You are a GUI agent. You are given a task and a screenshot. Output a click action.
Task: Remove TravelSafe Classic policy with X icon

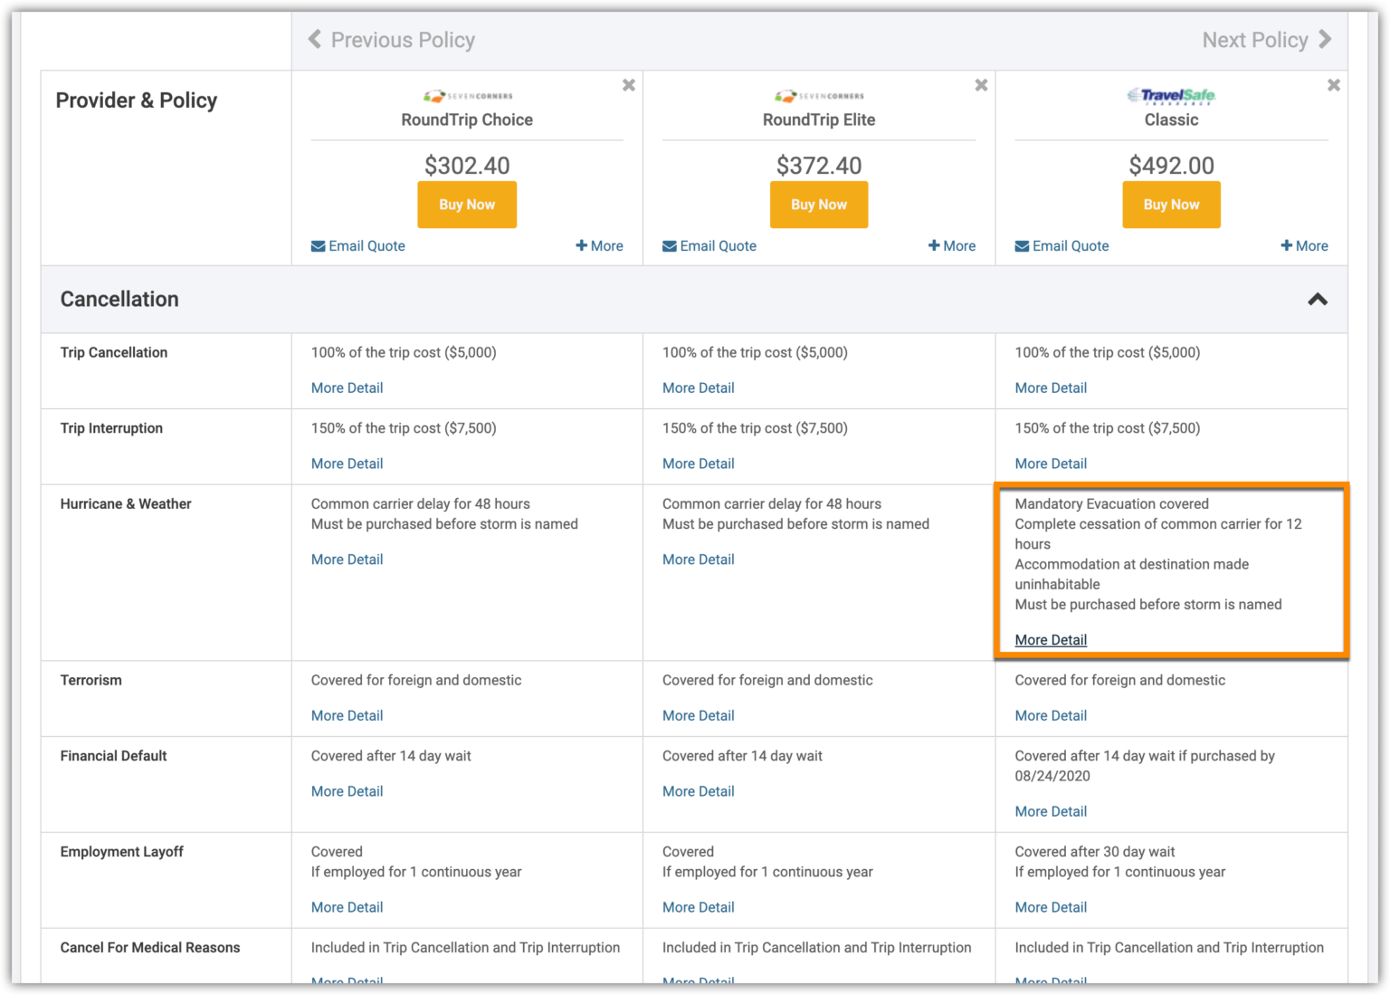click(x=1334, y=85)
